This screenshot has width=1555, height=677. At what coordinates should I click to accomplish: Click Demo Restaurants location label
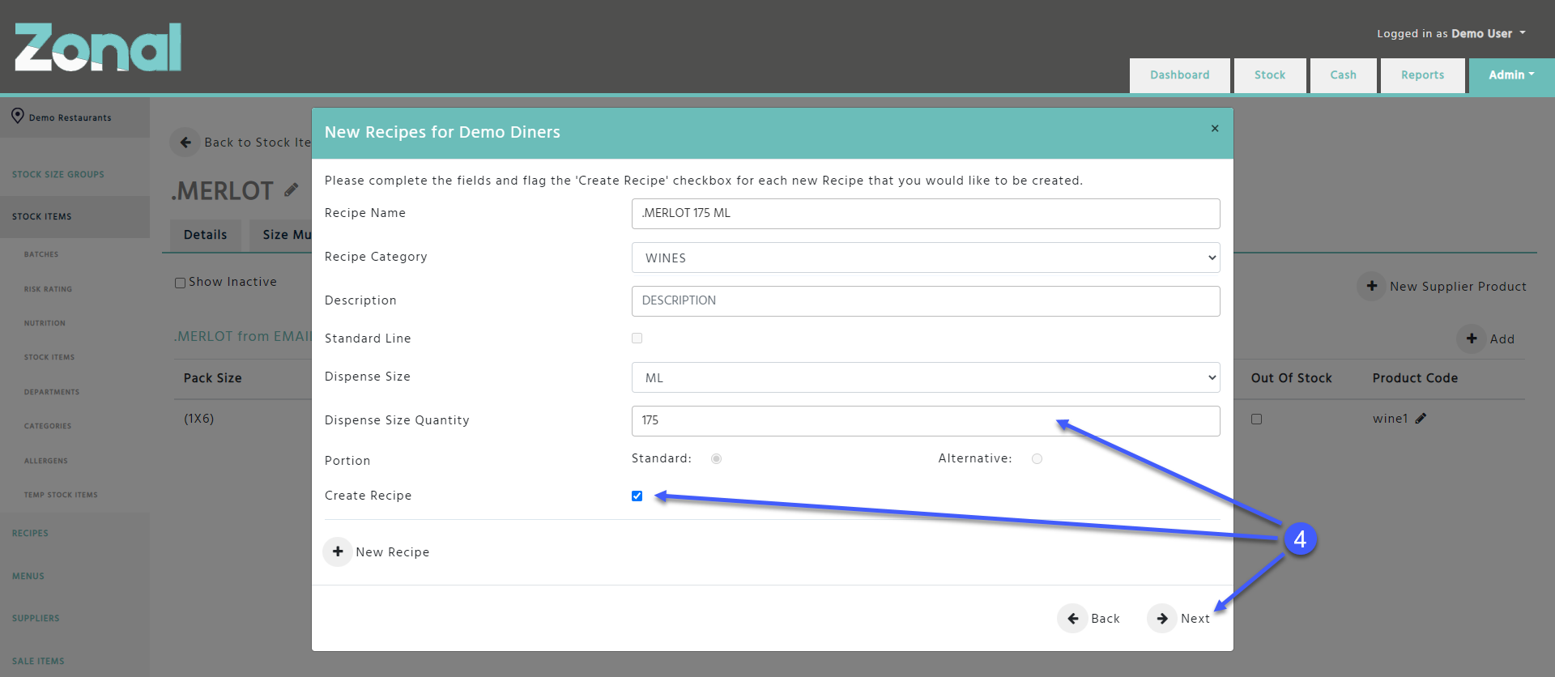click(70, 117)
